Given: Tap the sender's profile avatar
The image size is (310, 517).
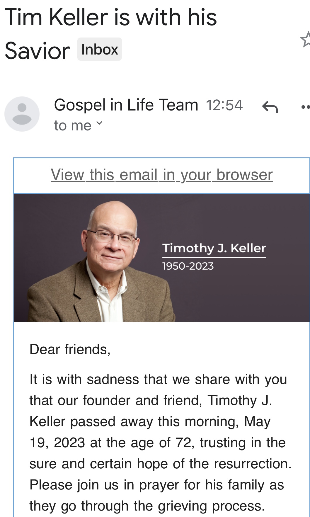Looking at the screenshot, I should pos(22,114).
